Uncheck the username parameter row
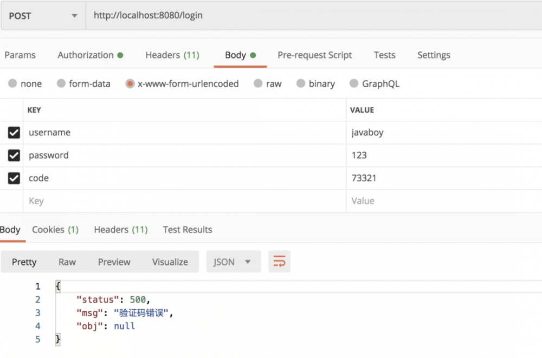542x358 pixels. pyautogui.click(x=14, y=132)
